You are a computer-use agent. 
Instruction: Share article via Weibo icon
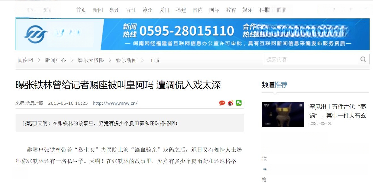231,103
